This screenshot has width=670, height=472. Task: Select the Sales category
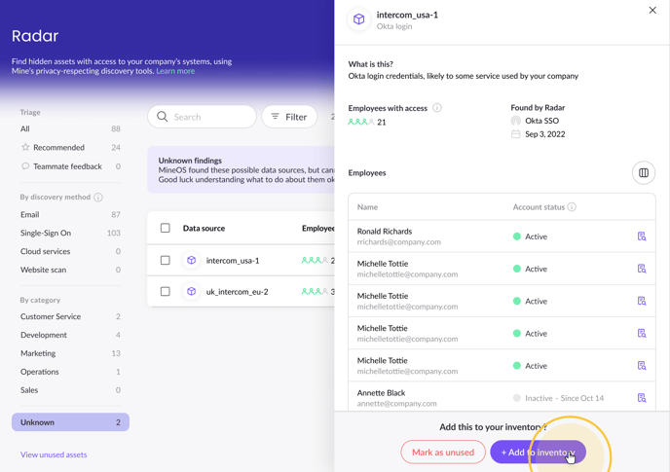coord(70,390)
